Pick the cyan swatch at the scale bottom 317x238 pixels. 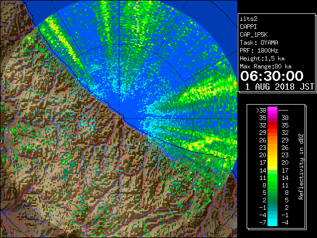[x=272, y=222]
